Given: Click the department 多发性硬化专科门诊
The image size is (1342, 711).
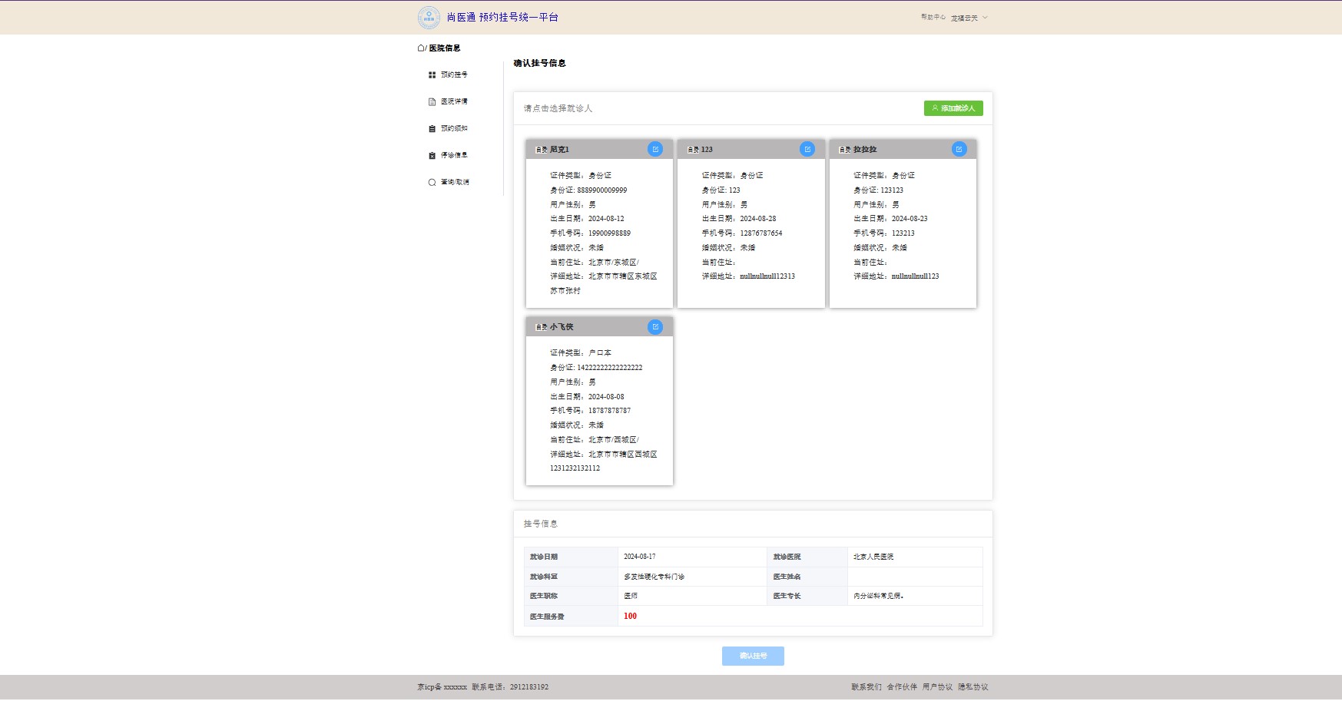Looking at the screenshot, I should pos(654,577).
